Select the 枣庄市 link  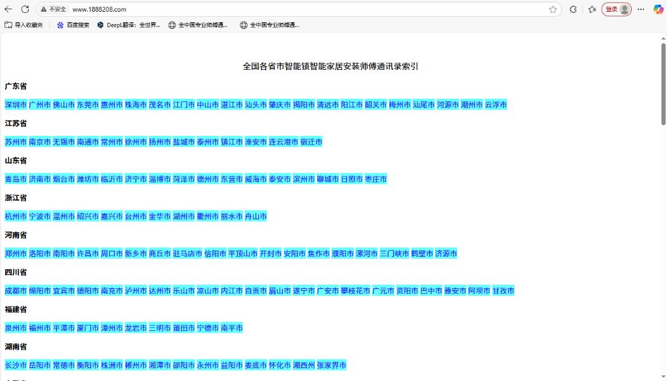(x=376, y=179)
